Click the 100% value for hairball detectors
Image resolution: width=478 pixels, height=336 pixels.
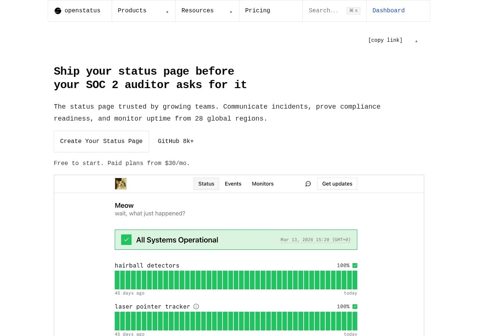coord(343,265)
